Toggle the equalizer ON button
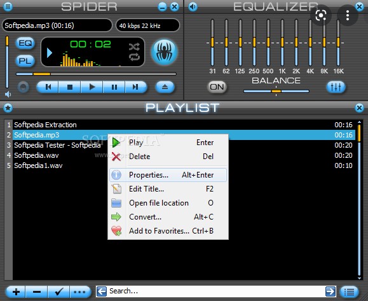This screenshot has width=368, height=301. 217,87
